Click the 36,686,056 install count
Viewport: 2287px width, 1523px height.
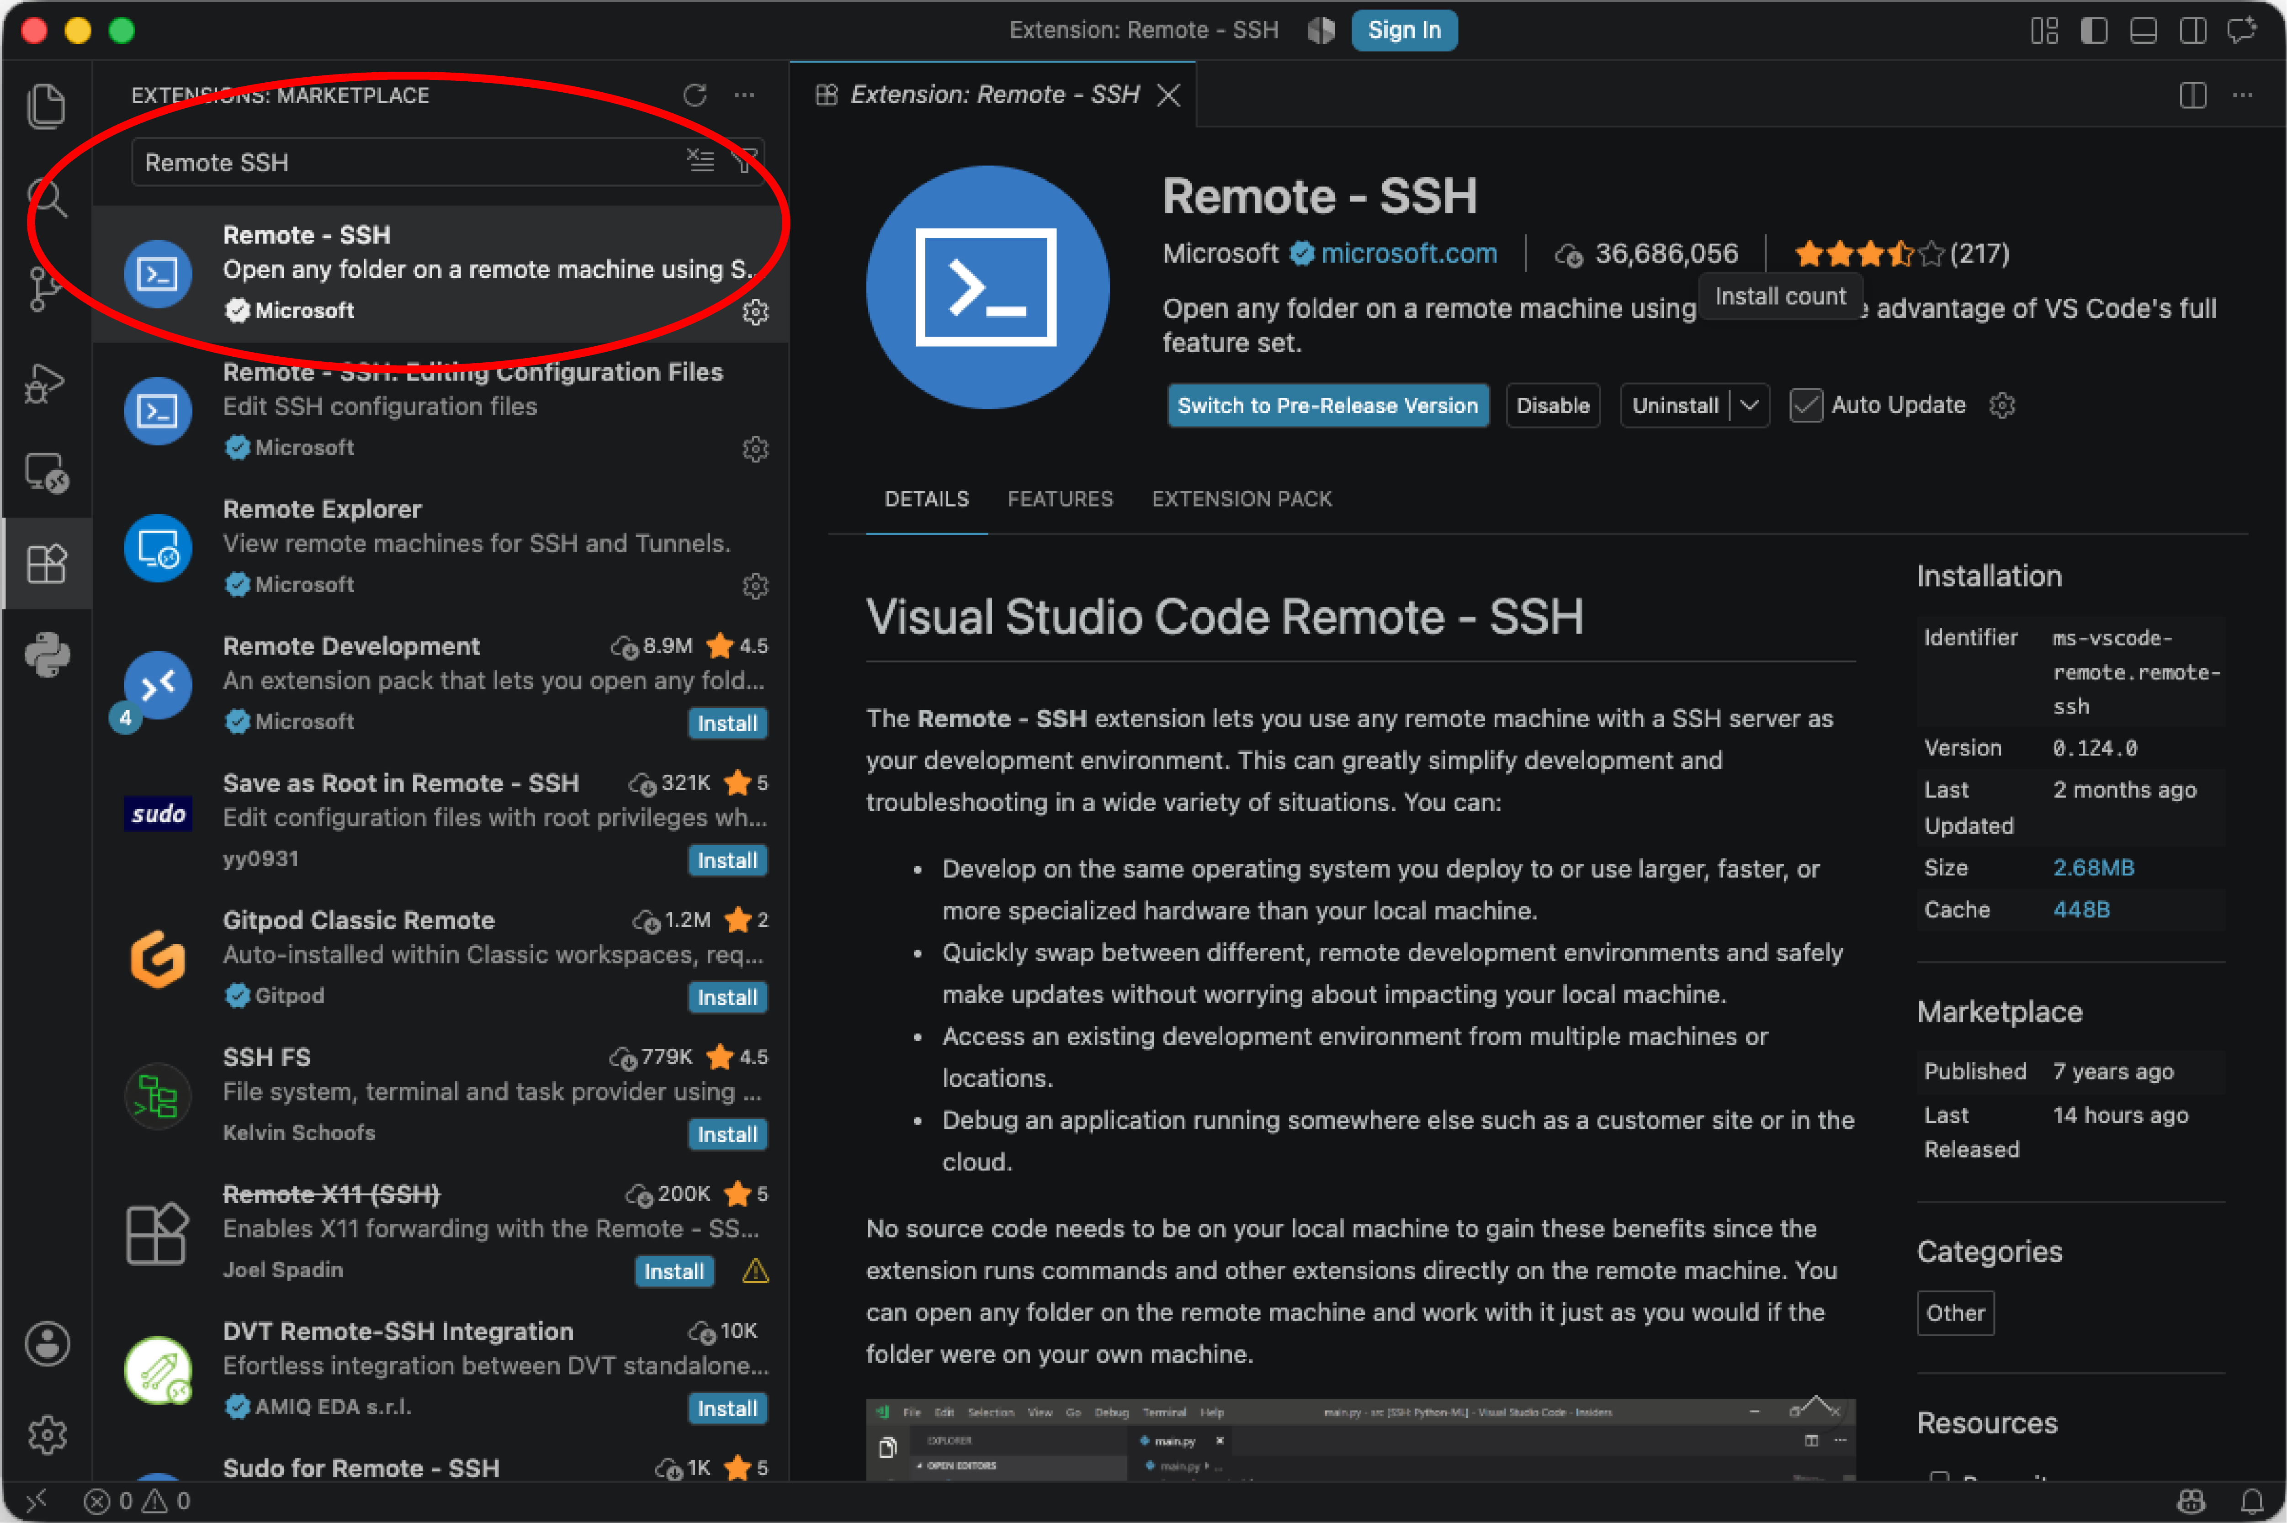click(1646, 254)
